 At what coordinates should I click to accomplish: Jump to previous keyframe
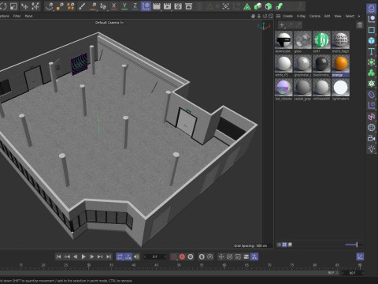tap(67, 256)
